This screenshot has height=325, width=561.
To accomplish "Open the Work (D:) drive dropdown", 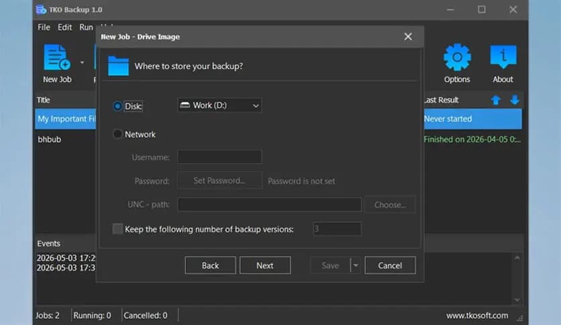I will pos(219,105).
